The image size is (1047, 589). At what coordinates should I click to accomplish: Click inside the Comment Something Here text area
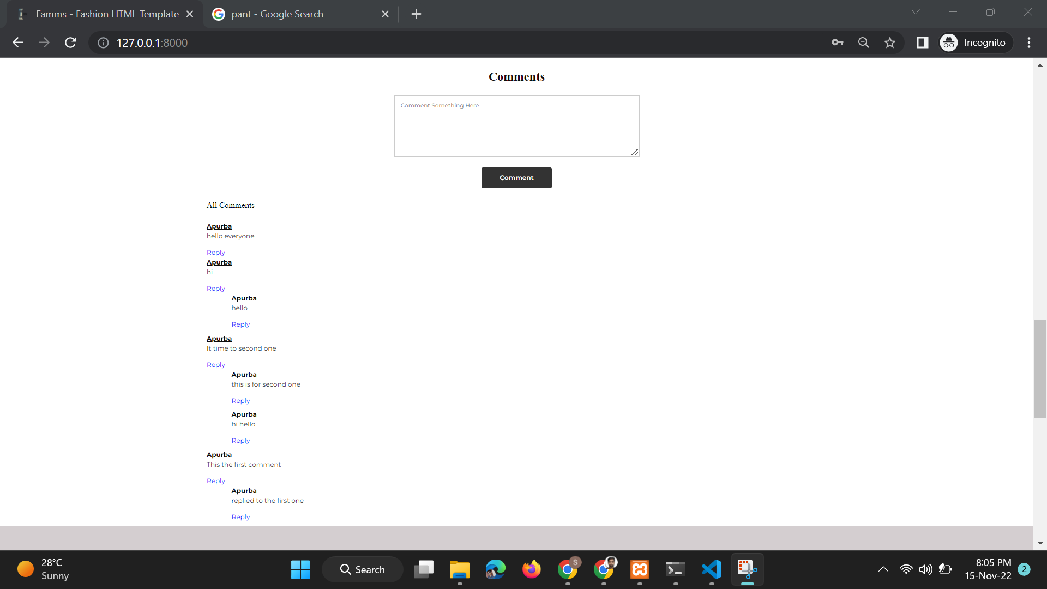tap(516, 125)
